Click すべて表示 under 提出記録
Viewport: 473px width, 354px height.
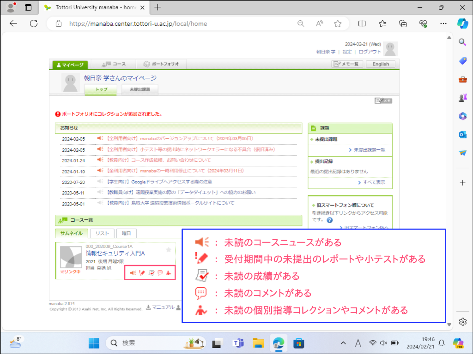373,183
